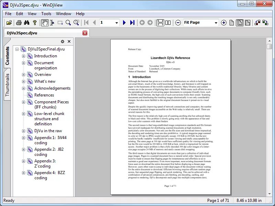Open the Tools menu
The height and width of the screenshot is (206, 275).
point(46,14)
